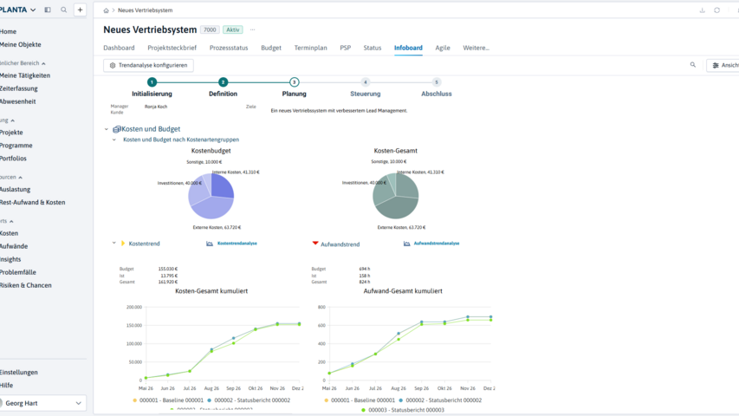Open the PLANTA dropdown menu
Viewport: 739px width, 416px height.
pyautogui.click(x=18, y=10)
